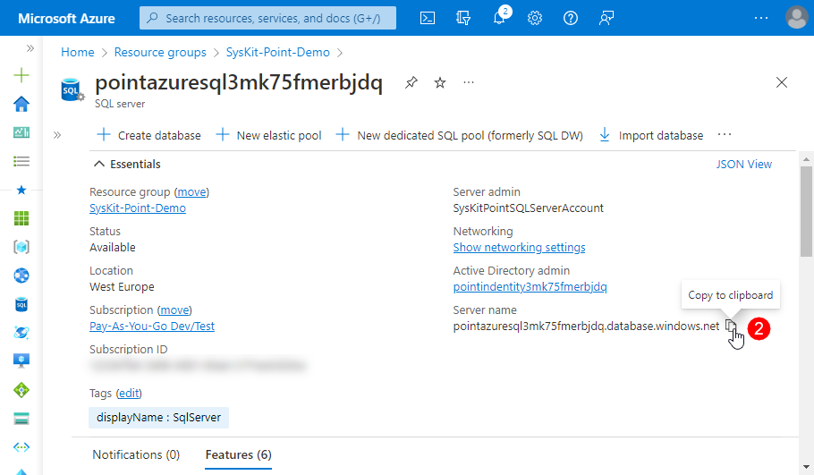Open the Cloud Shell icon in top bar
Viewport: 814px width, 475px height.
[428, 18]
